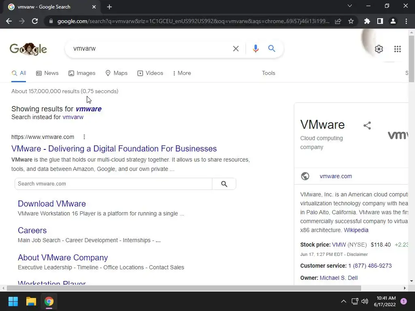The image size is (415, 311).
Task: Click the browser forward arrow
Action: 22,21
